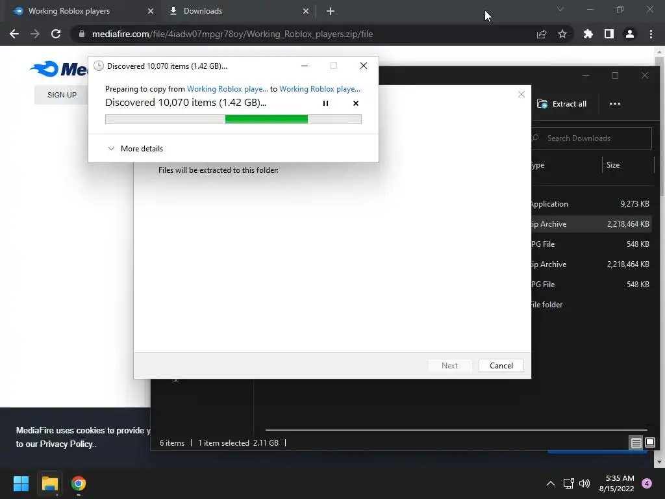Go back in Chrome
Screen dimensions: 665x499
(x=14, y=34)
